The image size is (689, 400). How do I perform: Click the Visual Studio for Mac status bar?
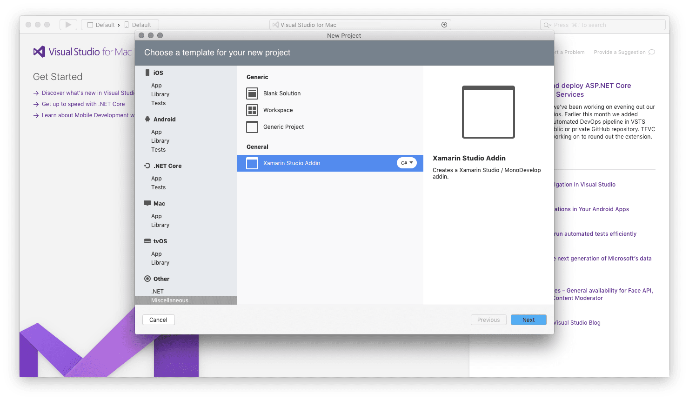(x=360, y=25)
